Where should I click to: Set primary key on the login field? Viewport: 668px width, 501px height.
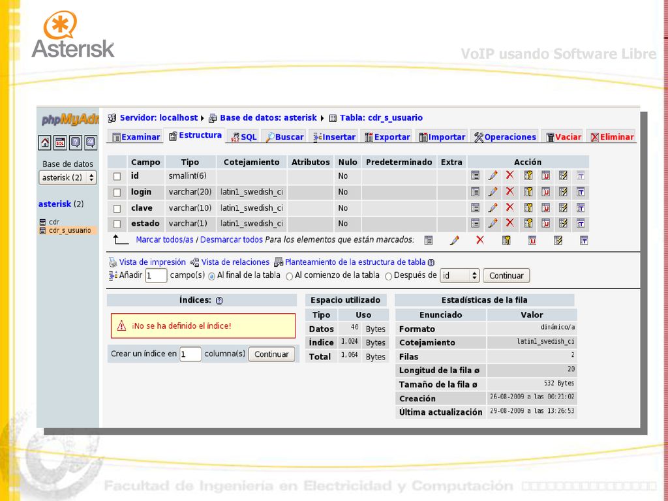click(528, 192)
